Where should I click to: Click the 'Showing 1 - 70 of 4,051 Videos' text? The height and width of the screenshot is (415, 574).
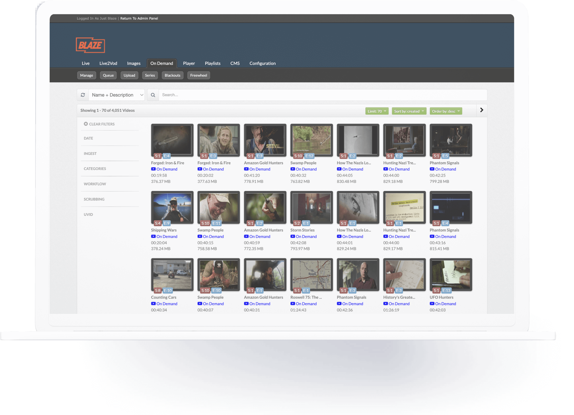click(108, 110)
